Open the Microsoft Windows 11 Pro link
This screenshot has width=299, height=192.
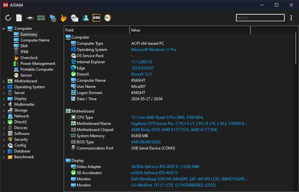point(154,50)
